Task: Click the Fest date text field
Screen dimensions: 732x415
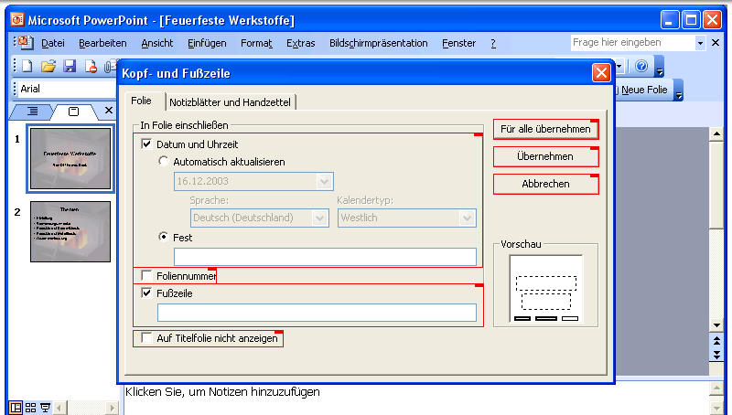Action: tap(326, 257)
